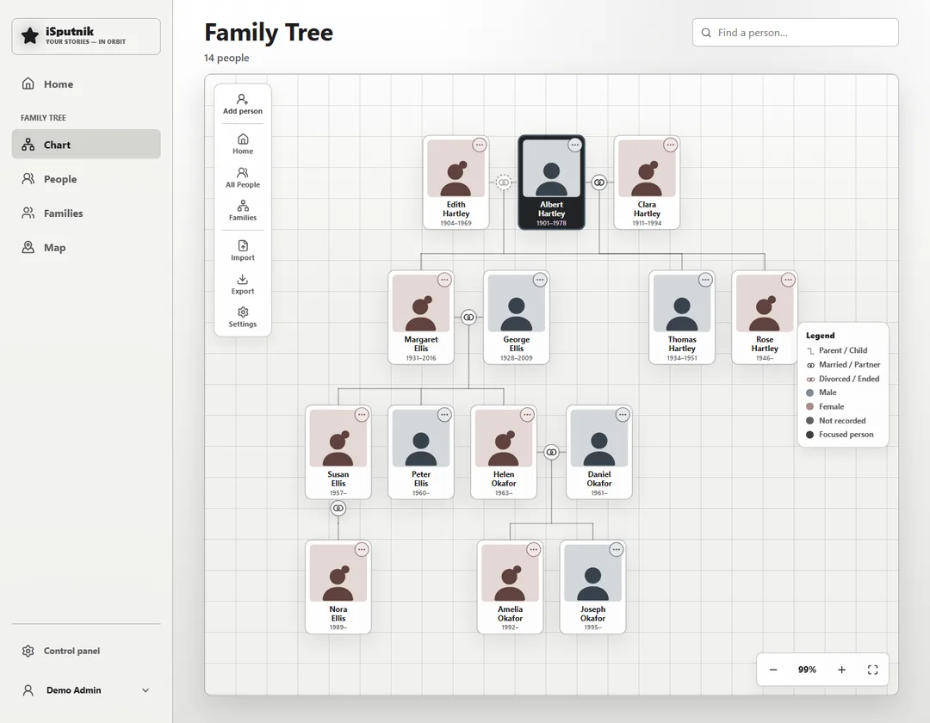Open All People from chart toolbar
This screenshot has width=930, height=723.
click(243, 177)
